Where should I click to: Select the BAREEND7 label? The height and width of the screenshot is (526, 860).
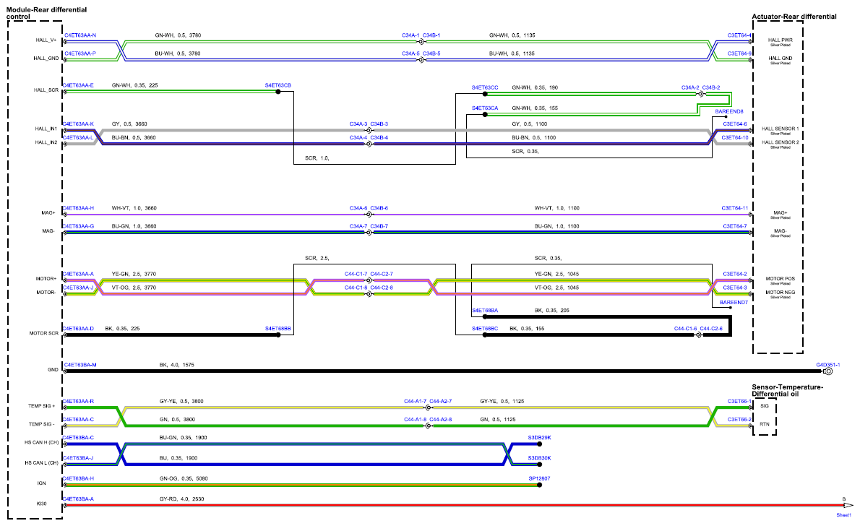[734, 302]
